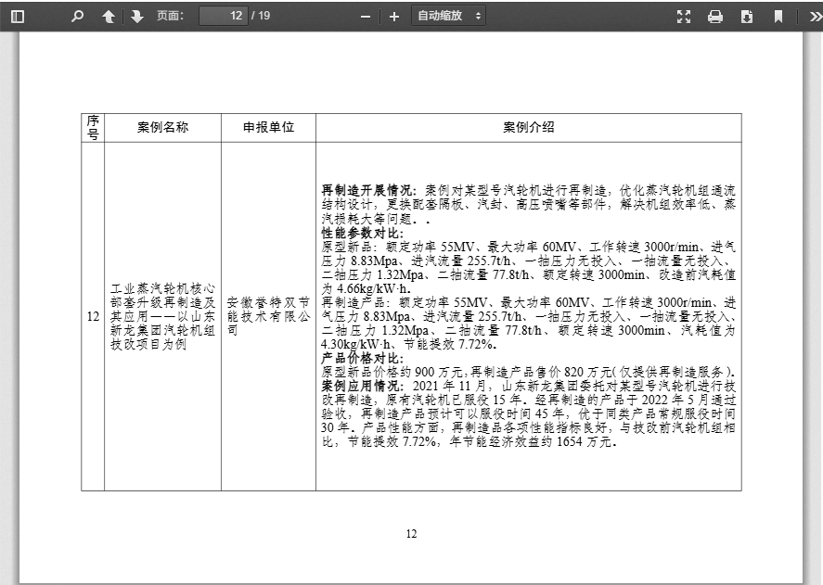Image resolution: width=823 pixels, height=585 pixels.
Task: Open the find-in-document search
Action: 78,16
